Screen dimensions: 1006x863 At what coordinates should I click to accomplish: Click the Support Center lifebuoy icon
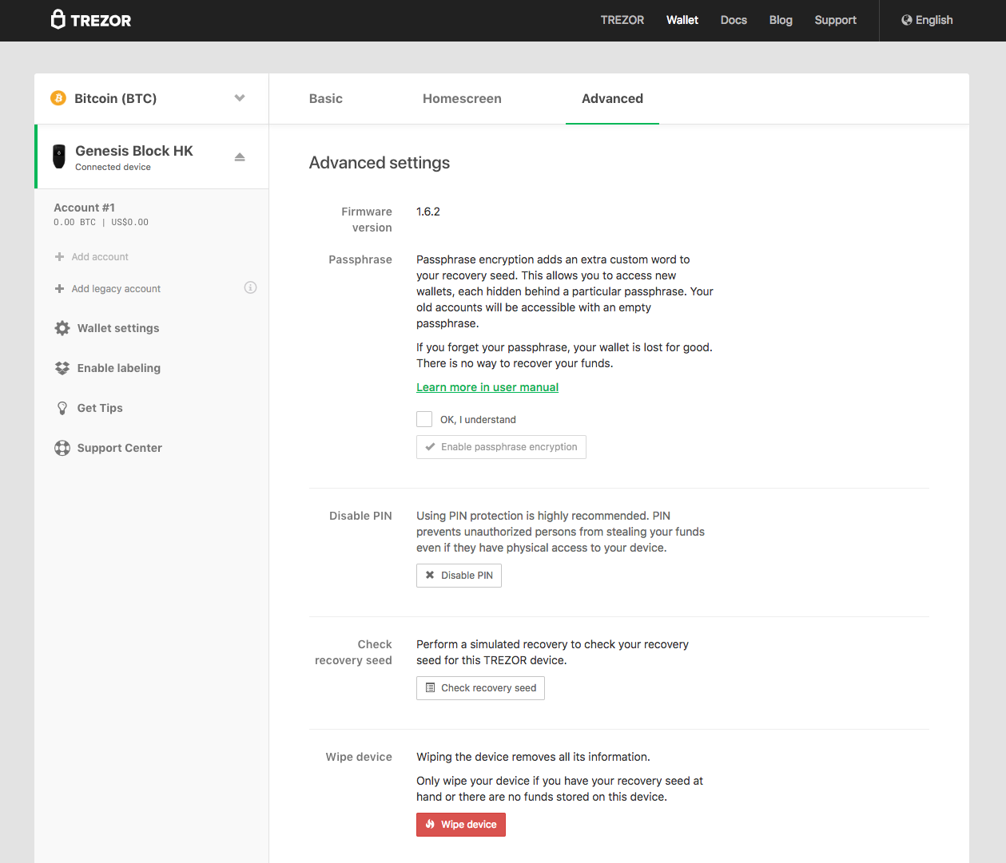(62, 448)
